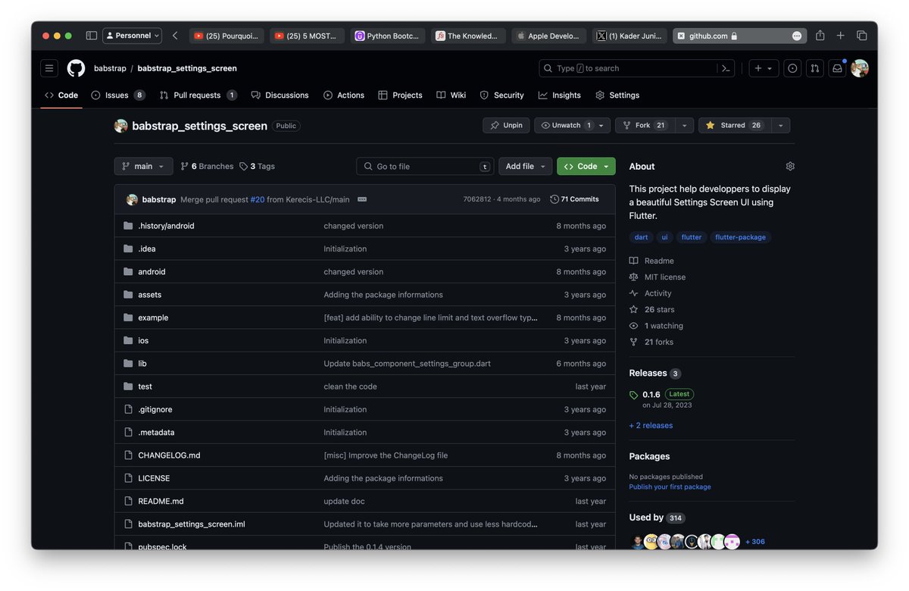Click the Go to file search field
The image size is (909, 591).
coord(424,165)
